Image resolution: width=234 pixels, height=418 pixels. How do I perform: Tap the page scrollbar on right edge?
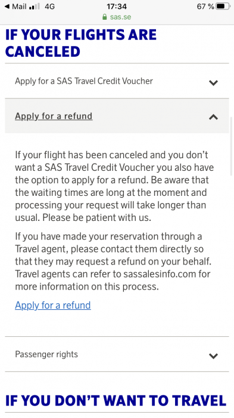click(x=231, y=146)
